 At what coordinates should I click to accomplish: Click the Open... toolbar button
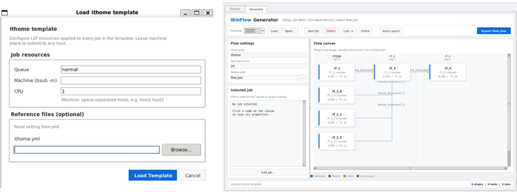[x=290, y=31]
